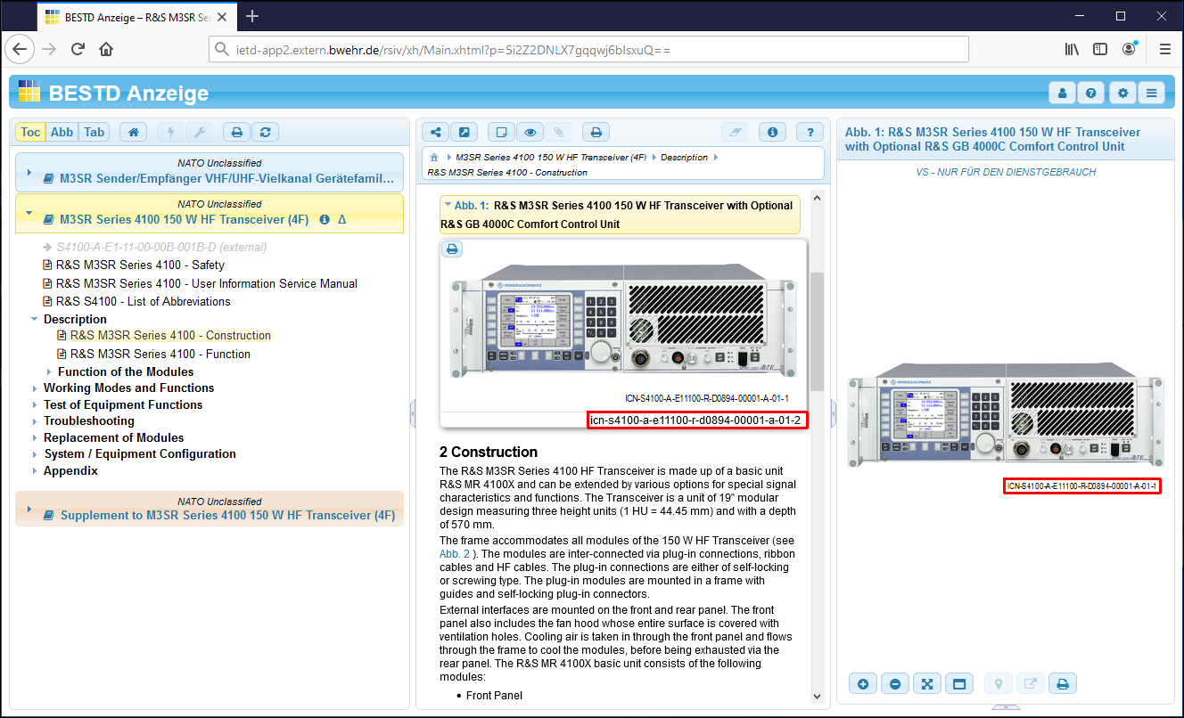This screenshot has width=1184, height=718.
Task: Show document information icon
Action: tap(772, 132)
